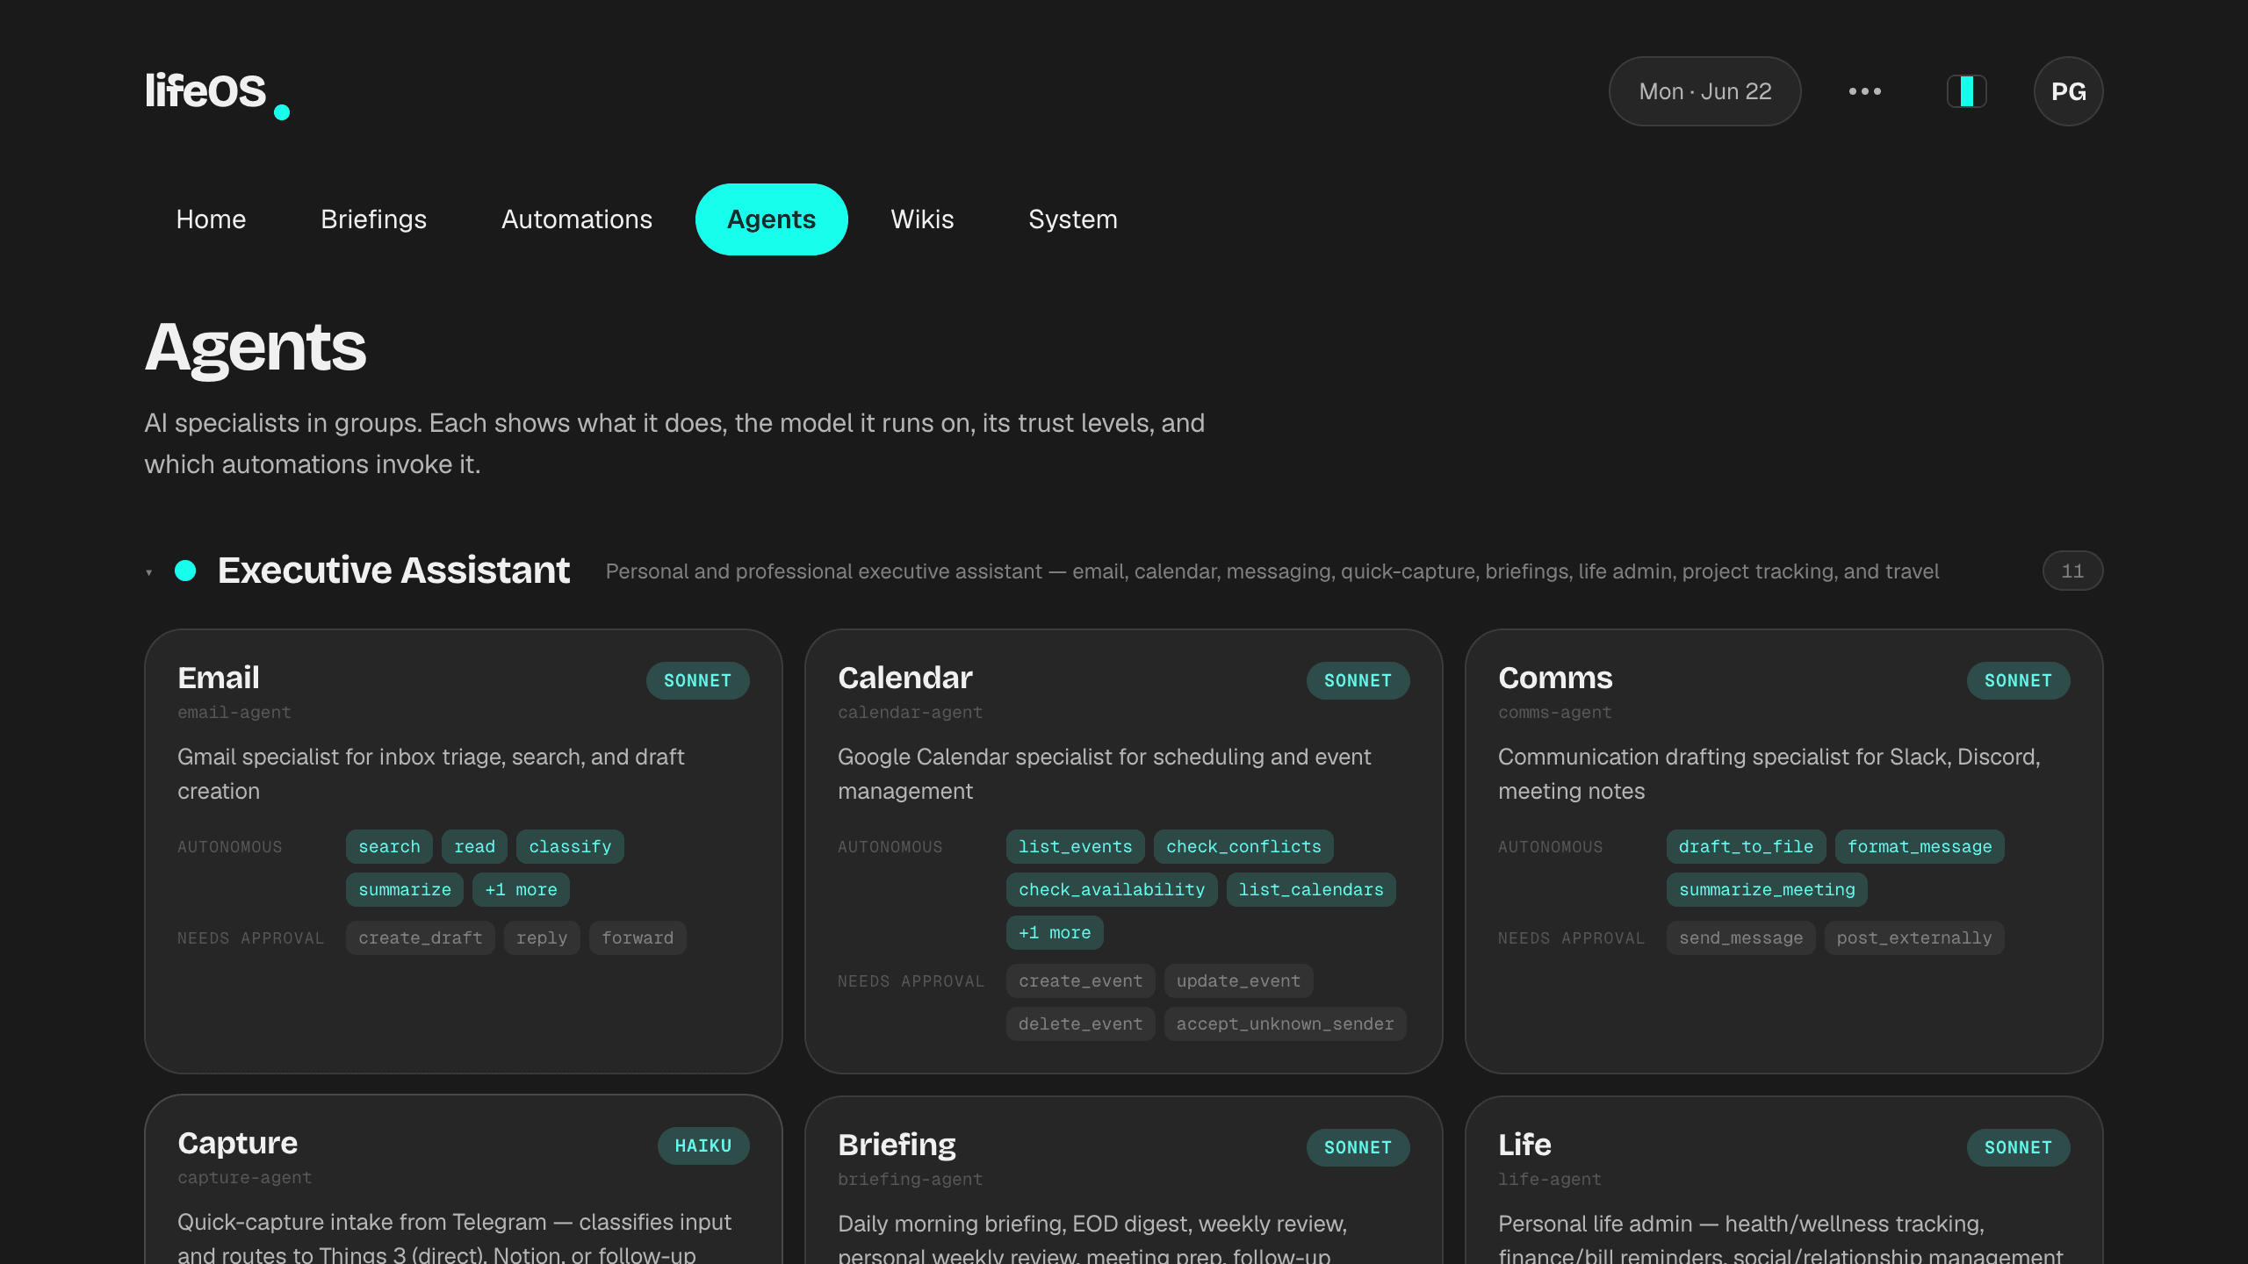This screenshot has width=2248, height=1264.
Task: Go to the Home tab
Action: pos(211,219)
